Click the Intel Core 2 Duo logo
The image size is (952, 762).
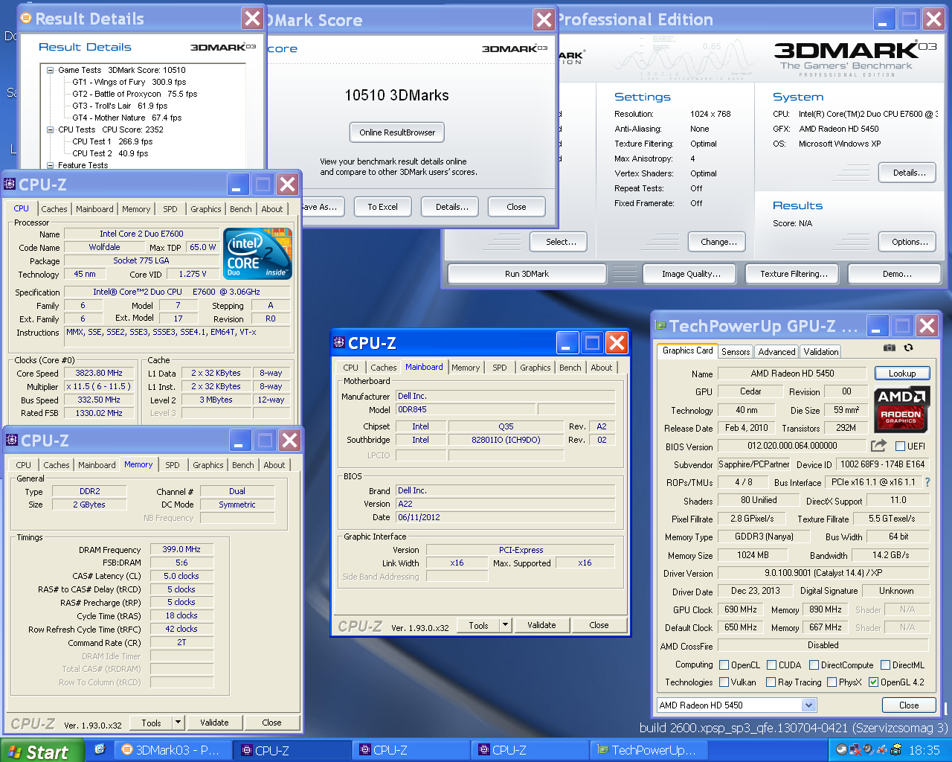click(257, 254)
